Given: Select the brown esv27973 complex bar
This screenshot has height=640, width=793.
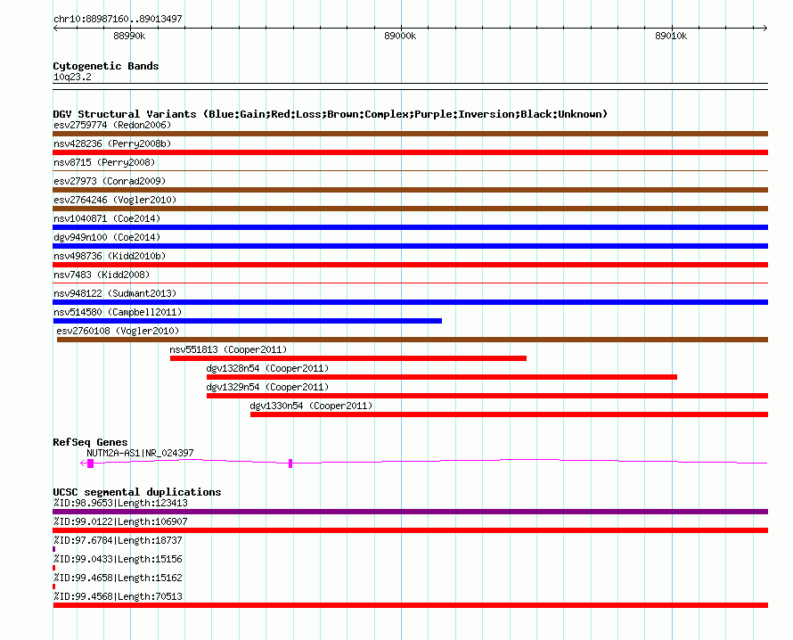Looking at the screenshot, I should pyautogui.click(x=410, y=190).
